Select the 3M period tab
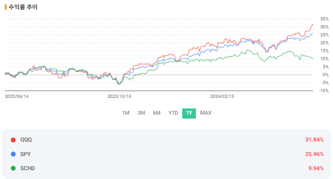The height and width of the screenshot is (179, 333). coord(141,113)
